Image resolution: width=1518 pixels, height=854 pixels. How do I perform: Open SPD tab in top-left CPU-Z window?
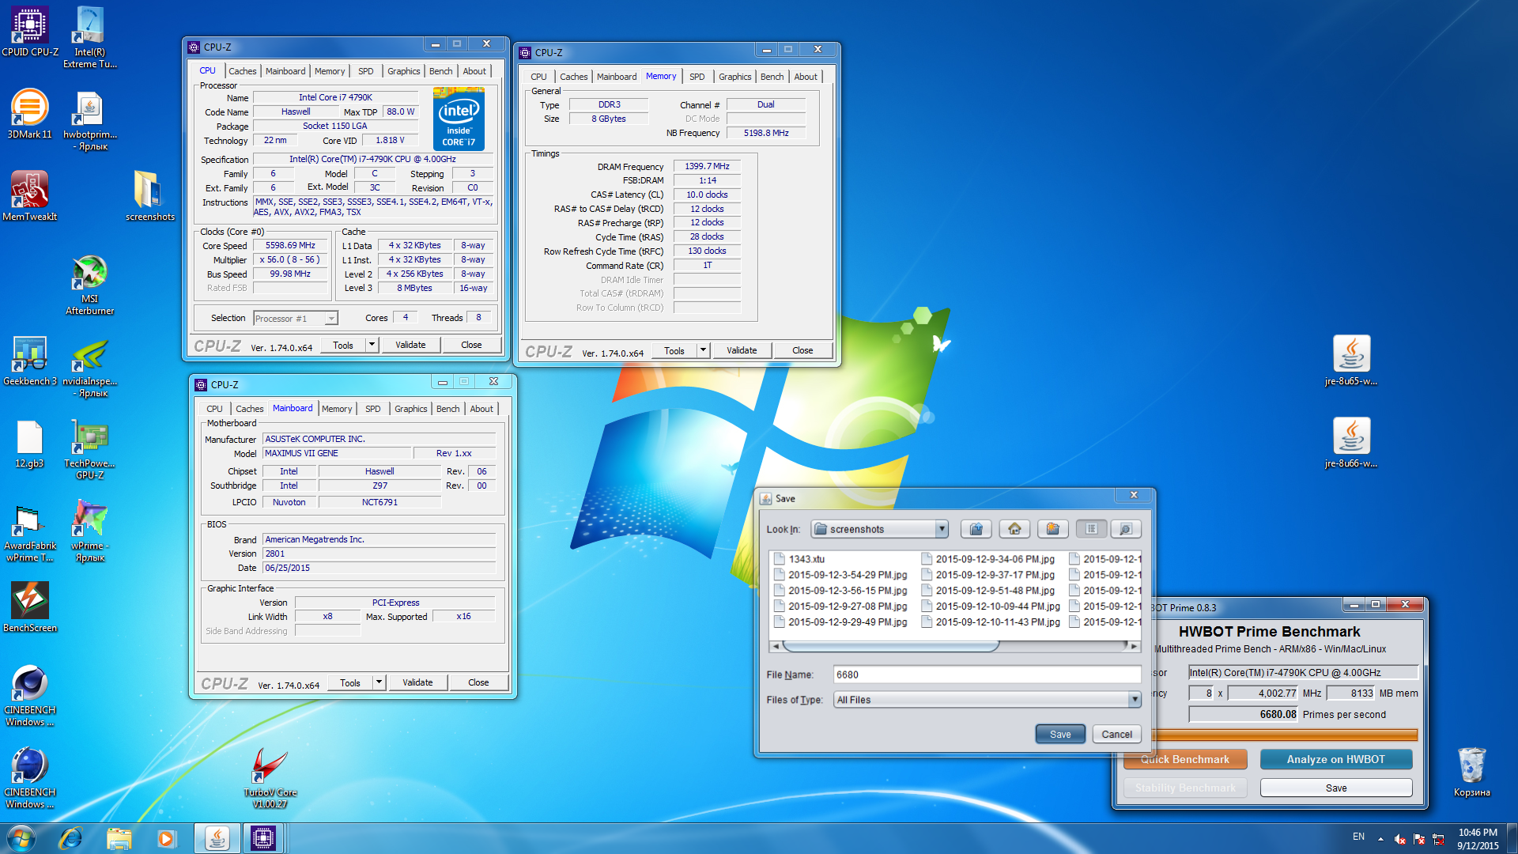(x=365, y=71)
